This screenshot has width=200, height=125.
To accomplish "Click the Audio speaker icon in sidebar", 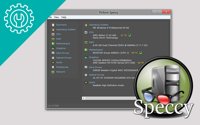I will click(53, 63).
